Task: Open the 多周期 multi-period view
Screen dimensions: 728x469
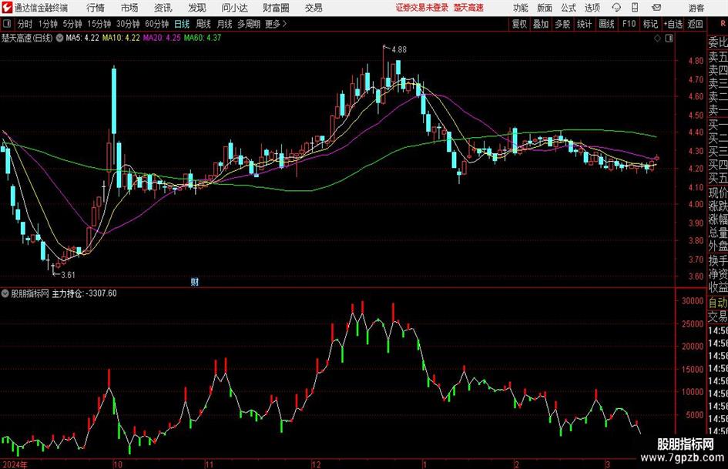Action: coord(250,24)
